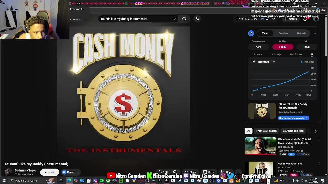The image size is (328, 184).
Task: Open the Birdman - Topic channel link
Action: coord(25,170)
